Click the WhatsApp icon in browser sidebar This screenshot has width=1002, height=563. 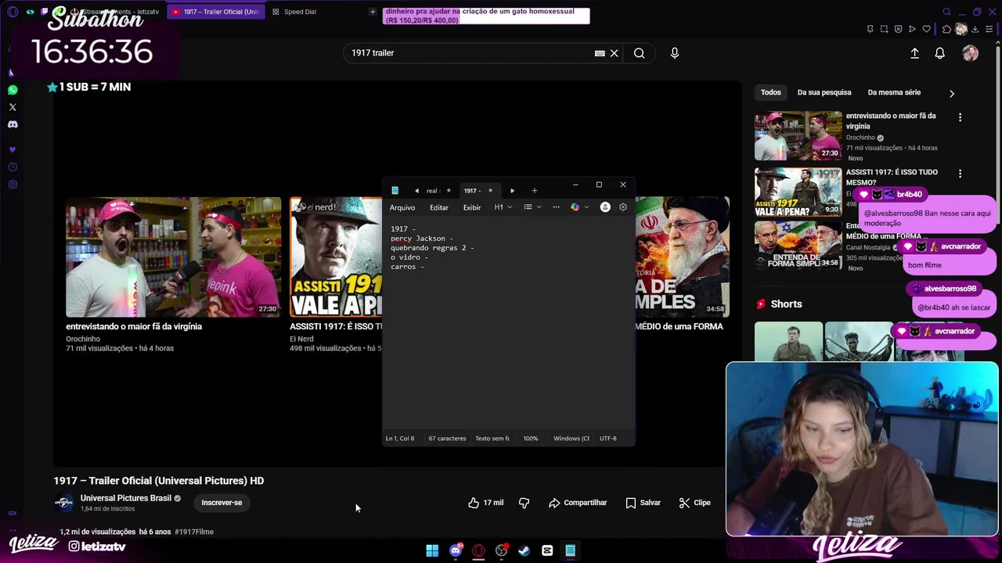point(13,90)
